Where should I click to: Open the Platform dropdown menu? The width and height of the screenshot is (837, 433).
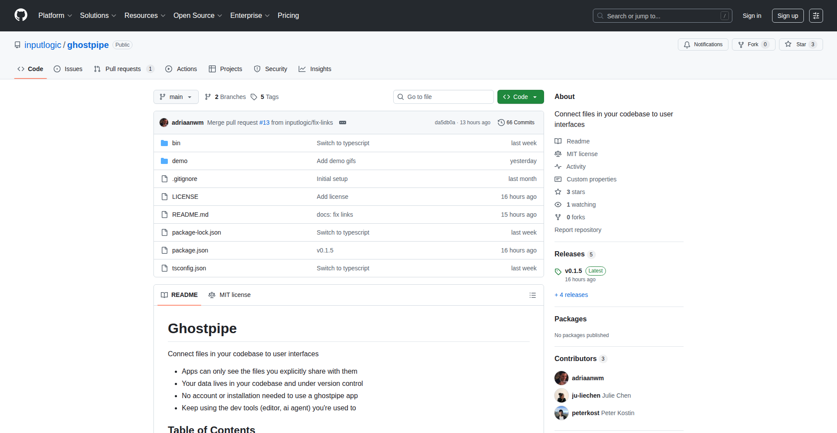tap(55, 16)
